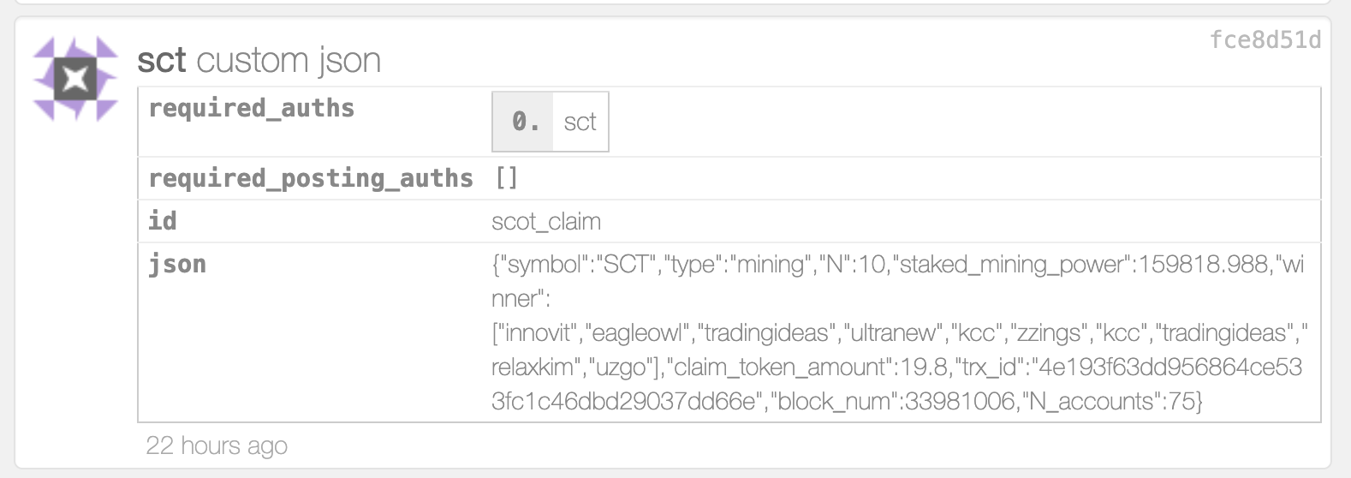Click the '22 hours ago' timestamp
Screen dimensions: 1351x478
(x=217, y=445)
